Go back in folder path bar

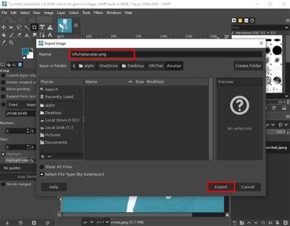pyautogui.click(x=74, y=66)
